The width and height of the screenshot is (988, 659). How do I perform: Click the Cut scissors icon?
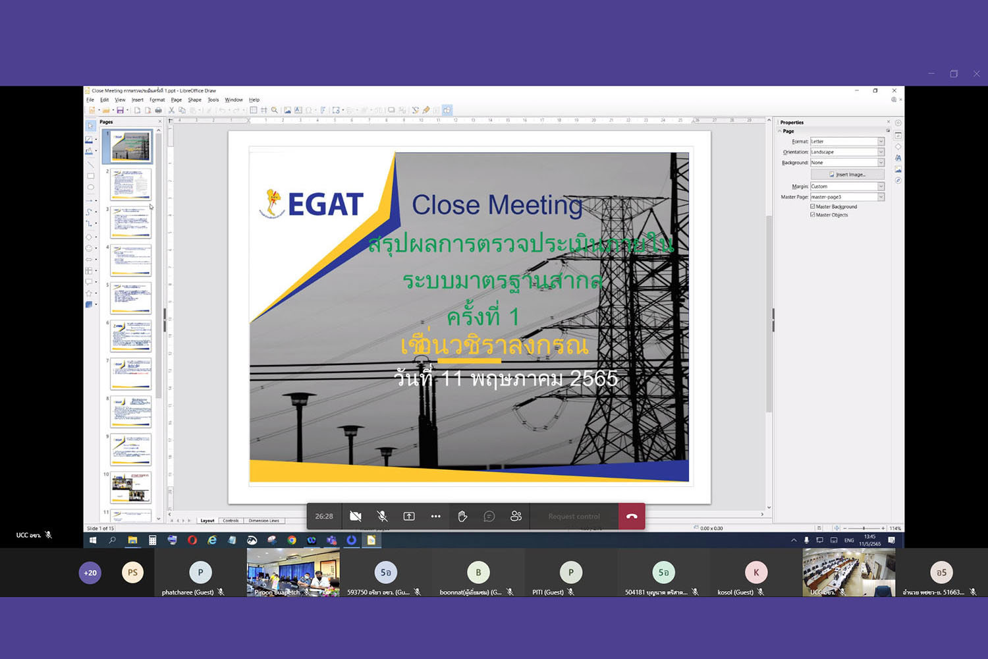click(172, 111)
